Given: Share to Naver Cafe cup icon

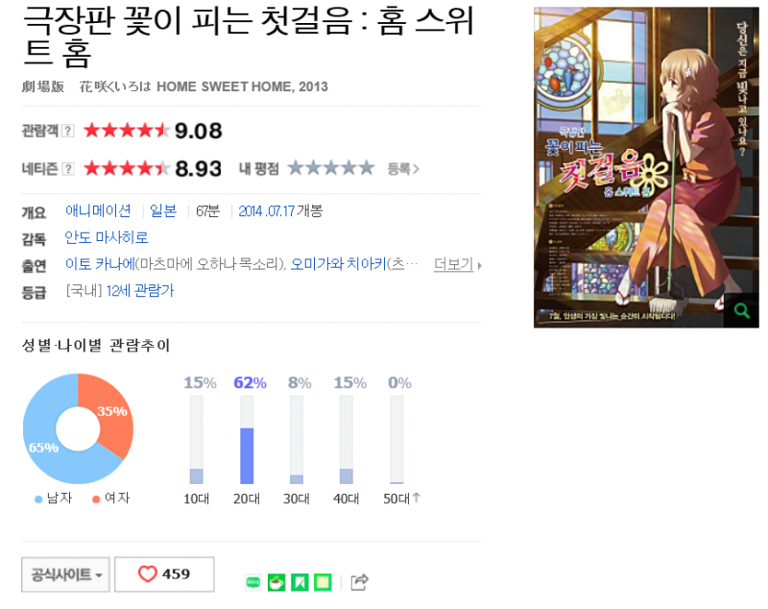Looking at the screenshot, I should (x=276, y=582).
